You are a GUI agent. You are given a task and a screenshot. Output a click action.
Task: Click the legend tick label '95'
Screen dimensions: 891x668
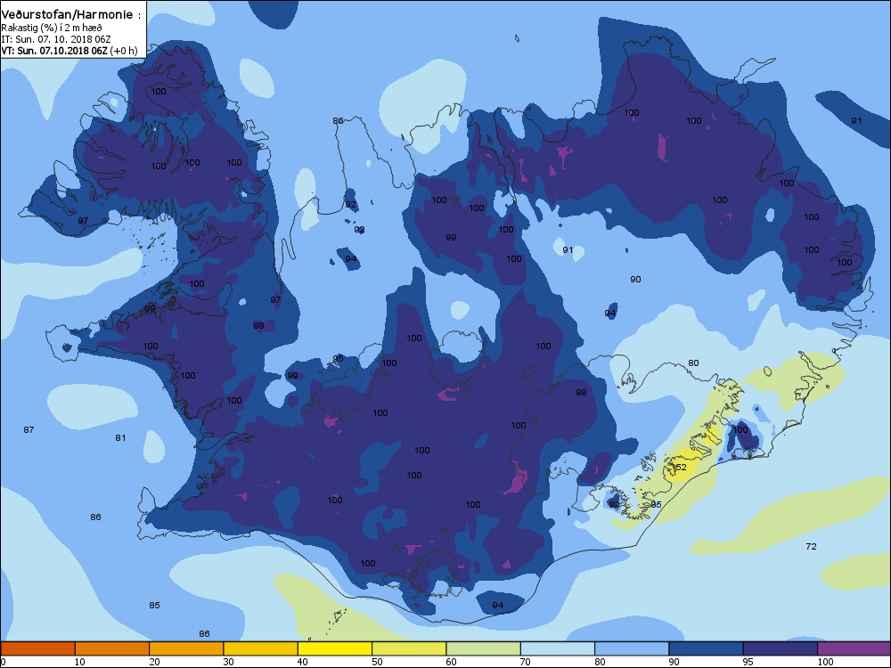748,662
